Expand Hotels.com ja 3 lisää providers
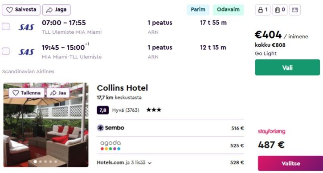This screenshot has height=173, width=323. click(124, 162)
